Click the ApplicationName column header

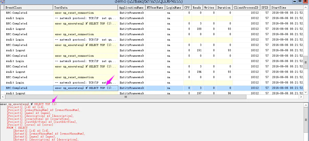coord(132,8)
